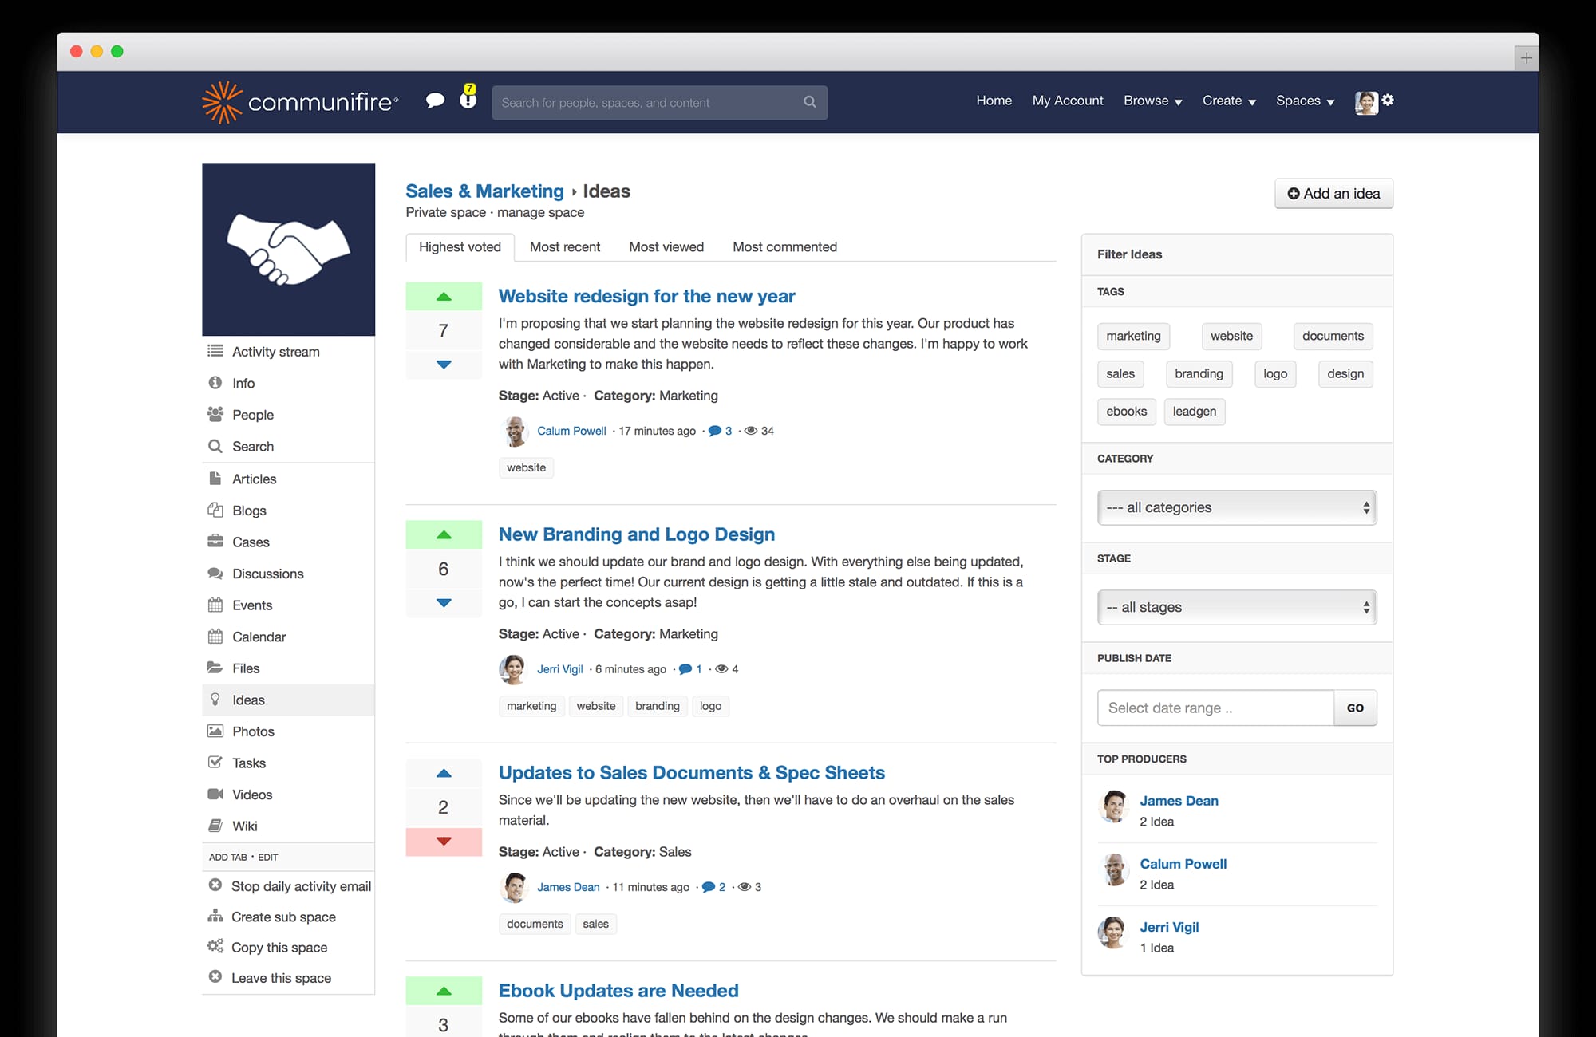1596x1037 pixels.
Task: Open Info in the sidebar
Action: [x=288, y=383]
